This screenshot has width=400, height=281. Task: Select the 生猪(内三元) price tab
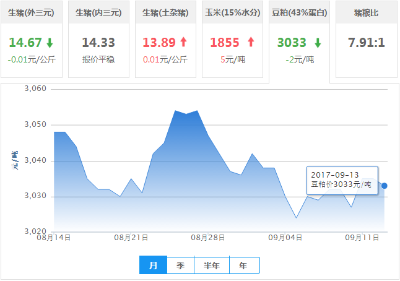pos(98,39)
